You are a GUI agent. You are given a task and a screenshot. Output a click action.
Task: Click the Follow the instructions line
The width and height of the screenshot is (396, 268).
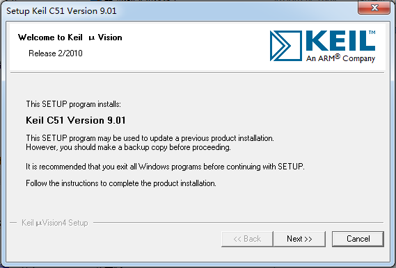click(121, 183)
